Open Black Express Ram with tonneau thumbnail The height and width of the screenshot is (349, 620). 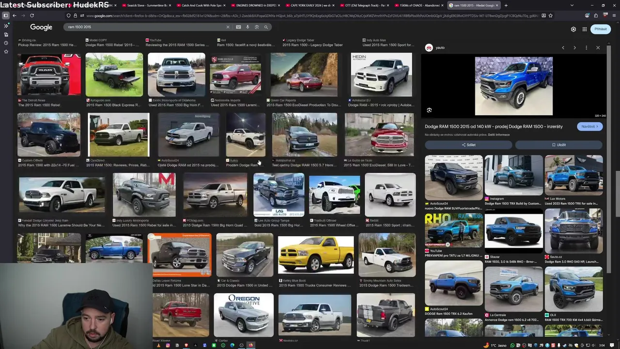tap(114, 75)
